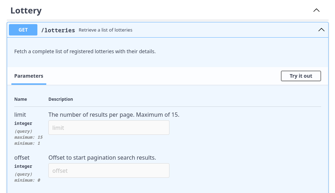The width and height of the screenshot is (335, 193).
Task: Click the /lotteries endpoint path
Action: [x=58, y=30]
